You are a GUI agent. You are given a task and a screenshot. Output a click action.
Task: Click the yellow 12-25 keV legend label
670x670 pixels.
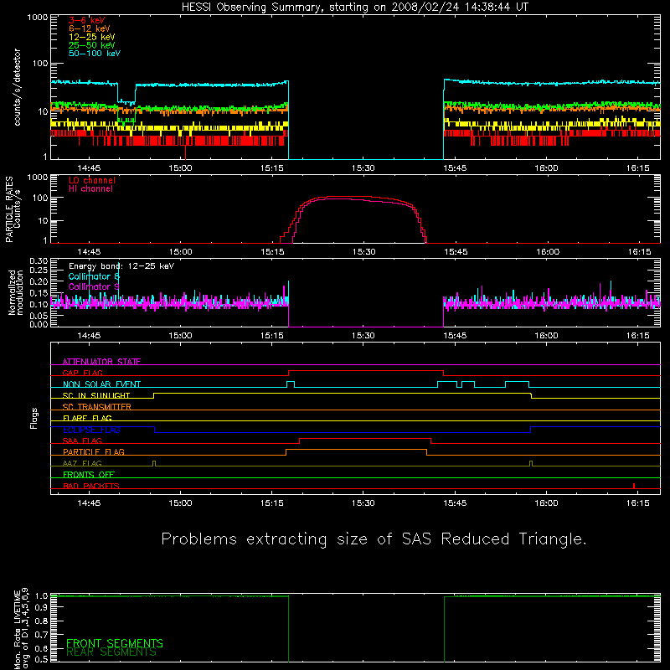[91, 37]
